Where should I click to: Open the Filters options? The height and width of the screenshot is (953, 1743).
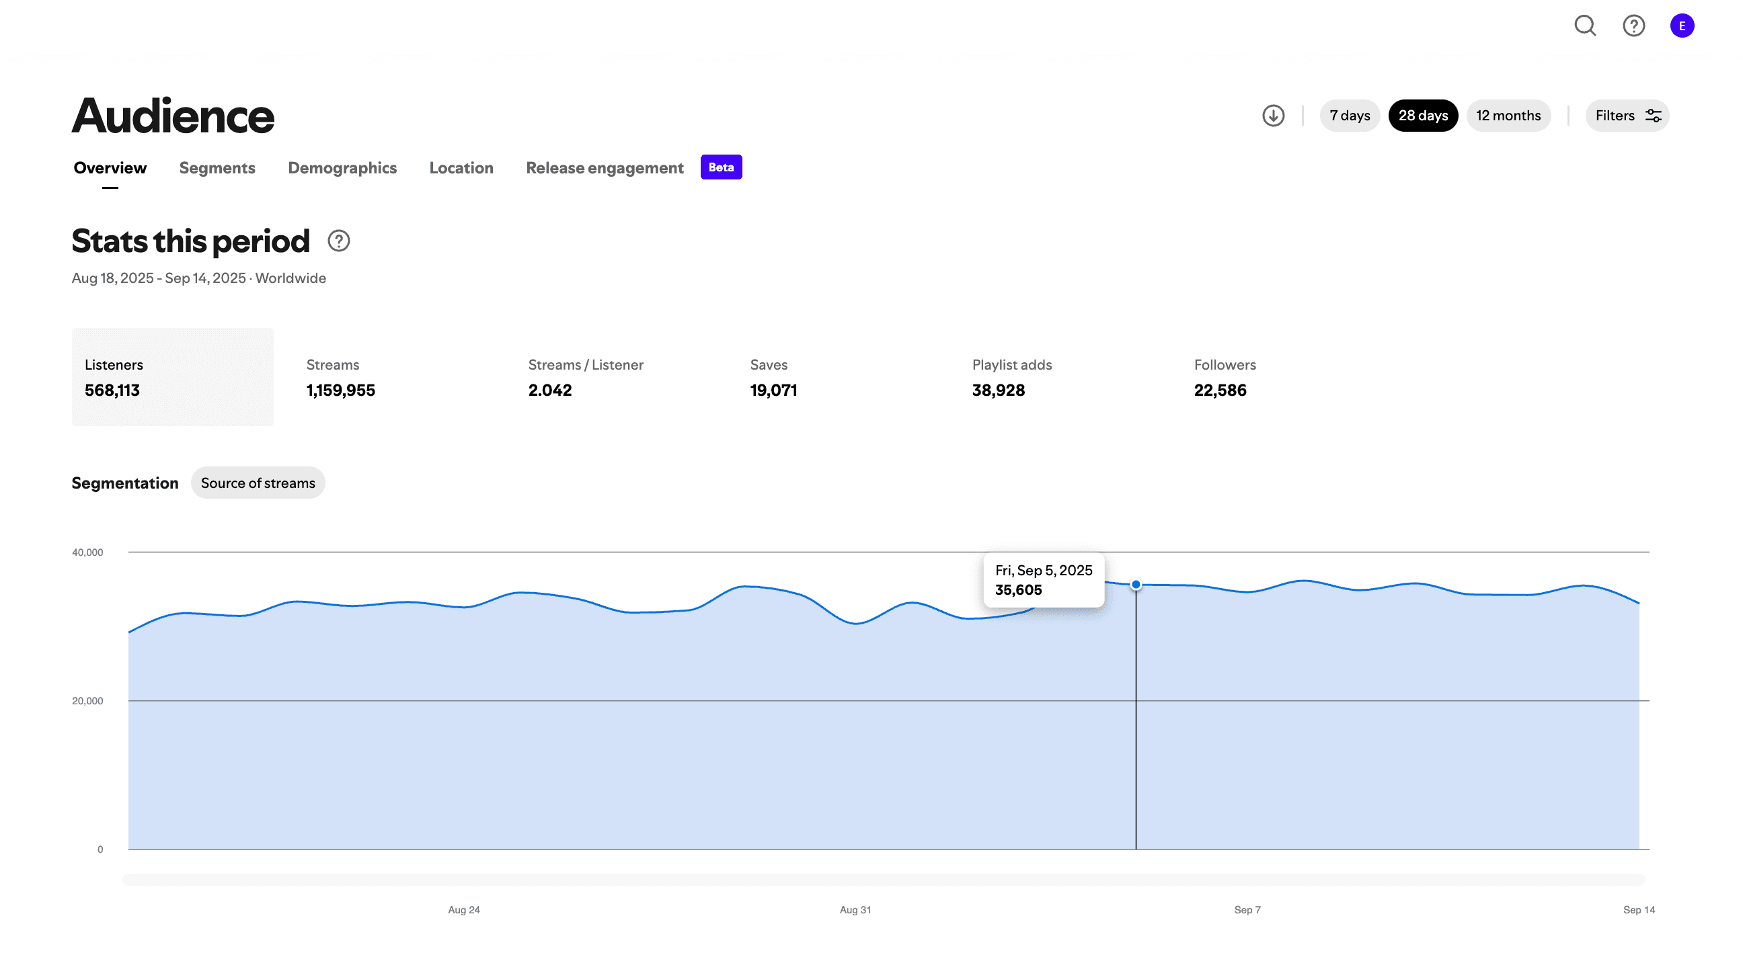(1627, 116)
